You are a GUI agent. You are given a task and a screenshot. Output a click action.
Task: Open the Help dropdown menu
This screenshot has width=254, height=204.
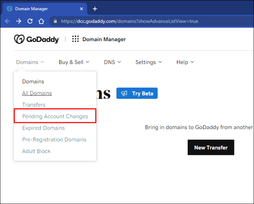click(x=185, y=62)
